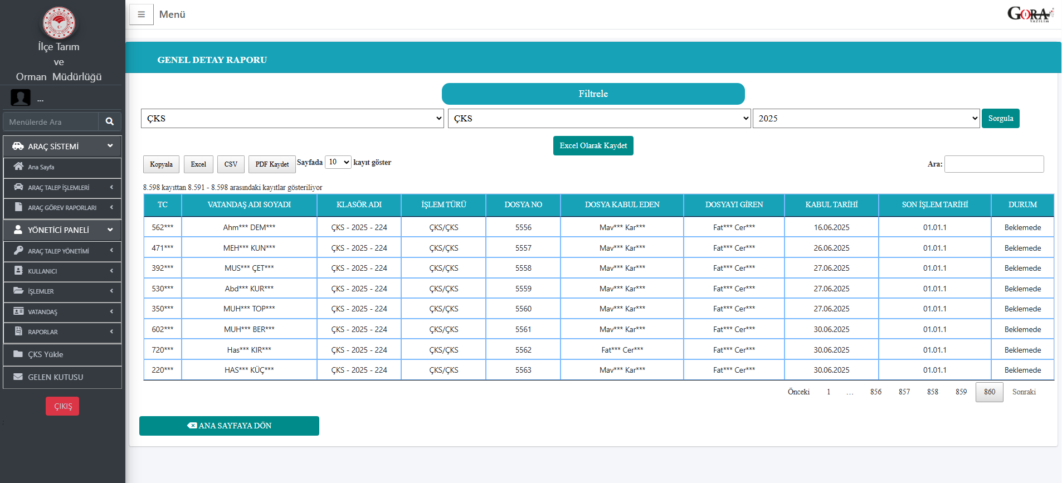The image size is (1062, 483).
Task: Open Ana Sayfa via the home icon
Action: pyautogui.click(x=18, y=167)
